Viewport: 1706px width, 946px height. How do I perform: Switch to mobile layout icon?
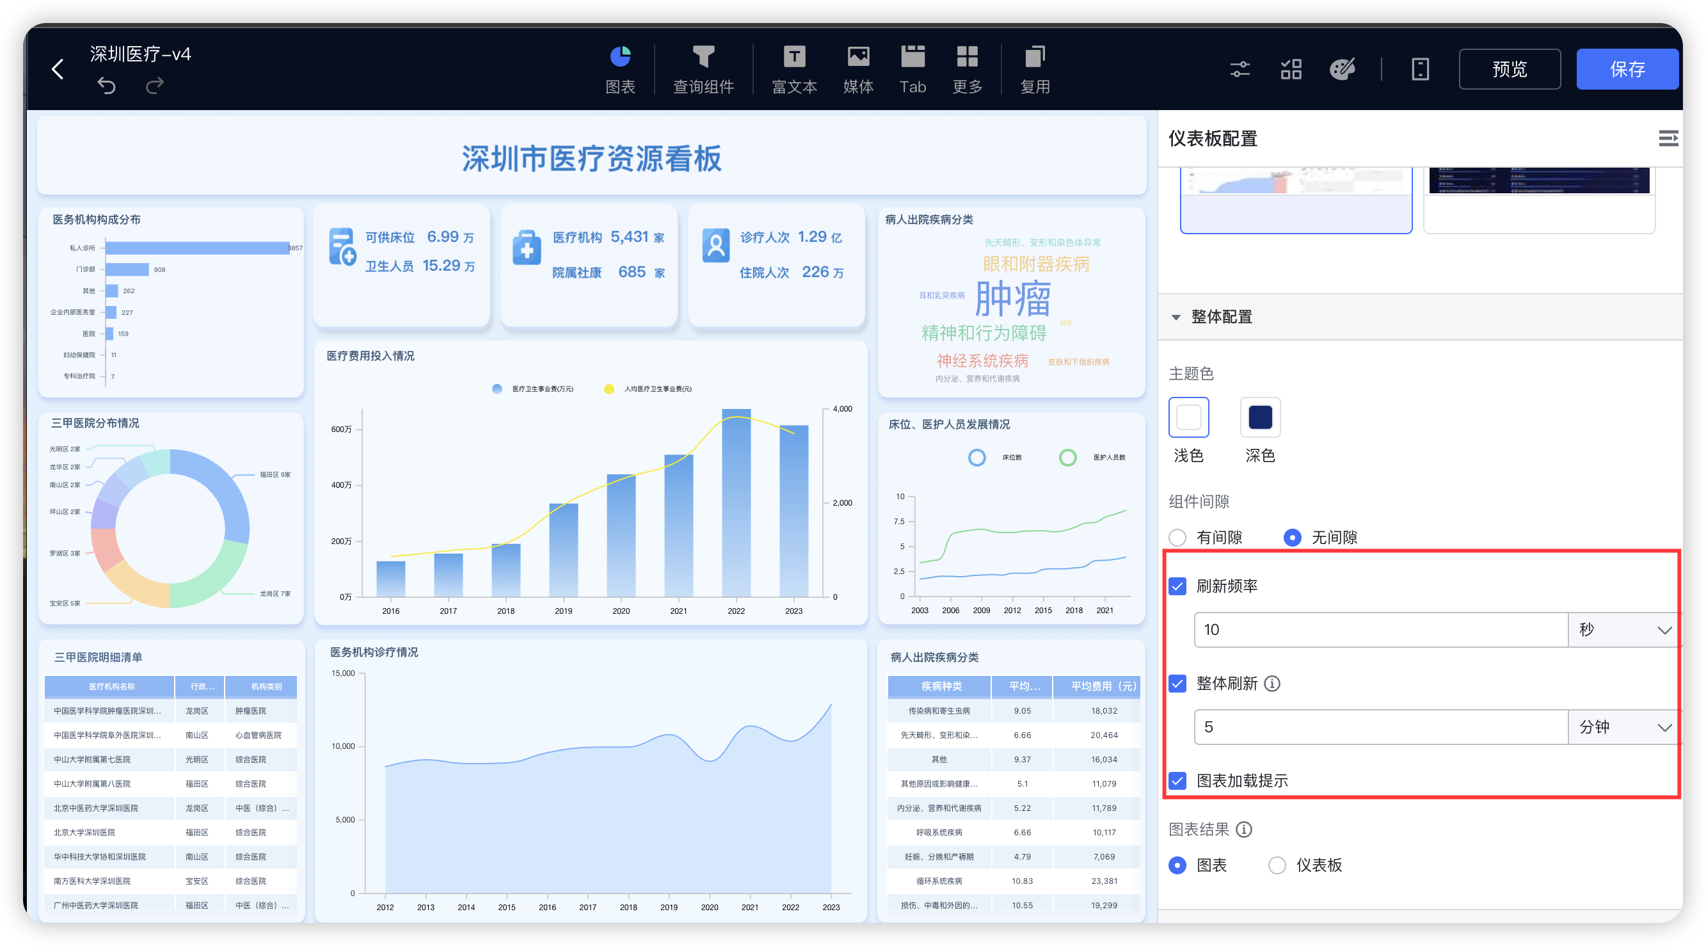point(1420,69)
